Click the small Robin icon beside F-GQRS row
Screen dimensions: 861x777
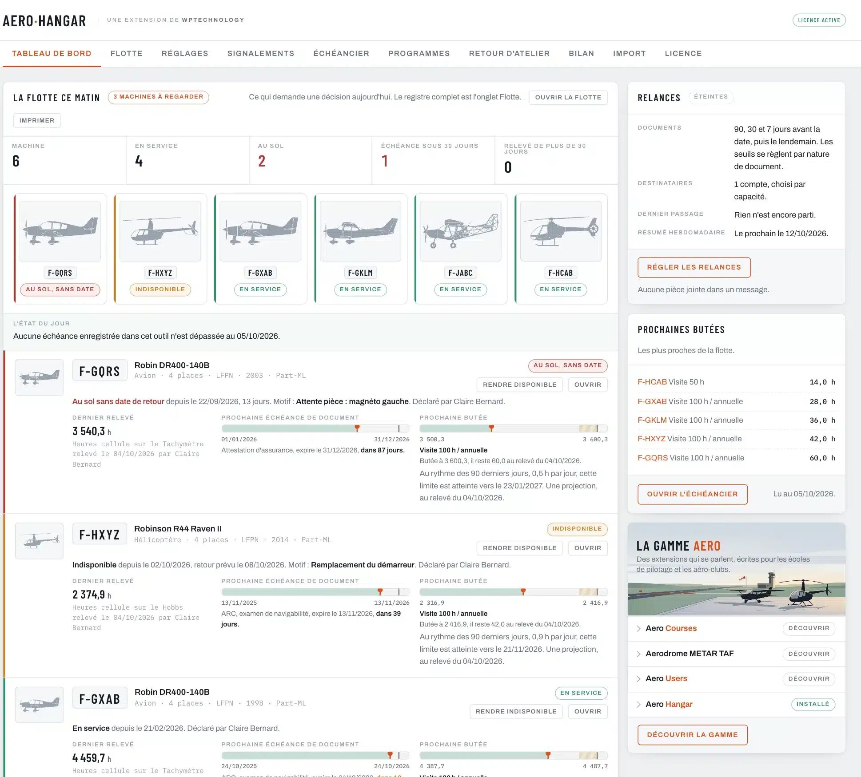40,377
